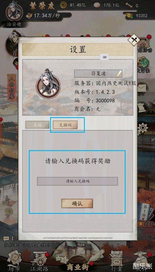This screenshot has height=272, width=155.
Task: Open the gear settings icon on right
Action: pos(143,128)
